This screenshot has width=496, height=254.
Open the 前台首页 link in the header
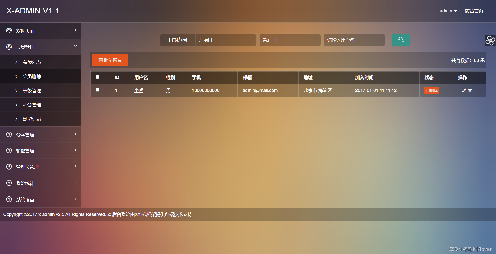474,11
